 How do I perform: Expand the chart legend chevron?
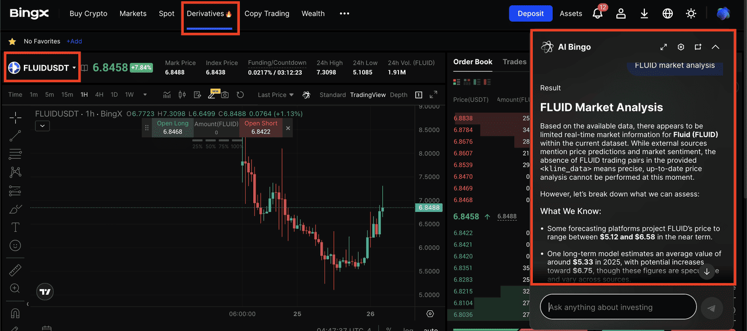42,126
